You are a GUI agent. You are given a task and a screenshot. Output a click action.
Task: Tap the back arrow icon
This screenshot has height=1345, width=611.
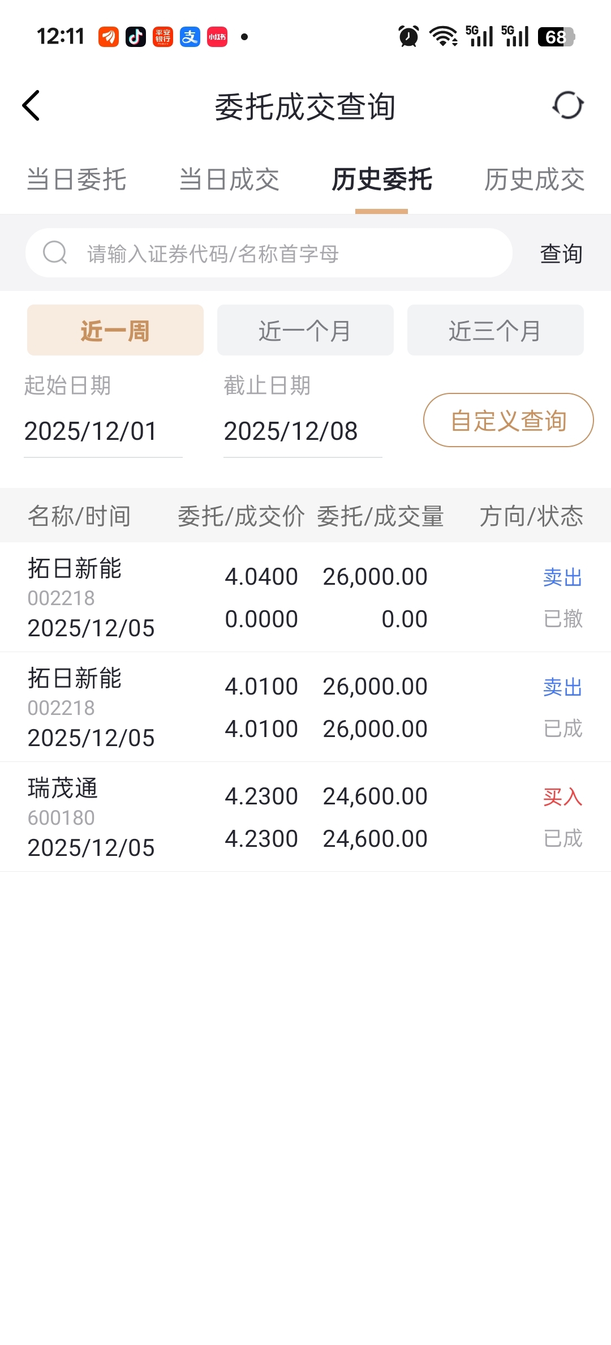coord(31,106)
